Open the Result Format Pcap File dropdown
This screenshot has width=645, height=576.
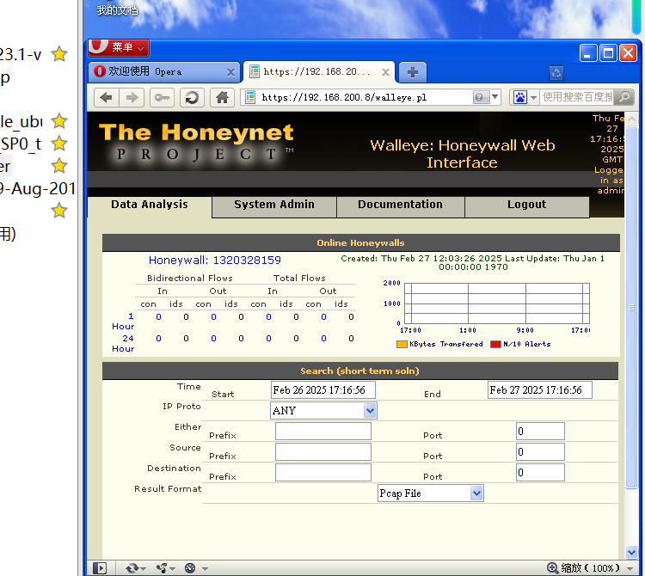pos(430,493)
